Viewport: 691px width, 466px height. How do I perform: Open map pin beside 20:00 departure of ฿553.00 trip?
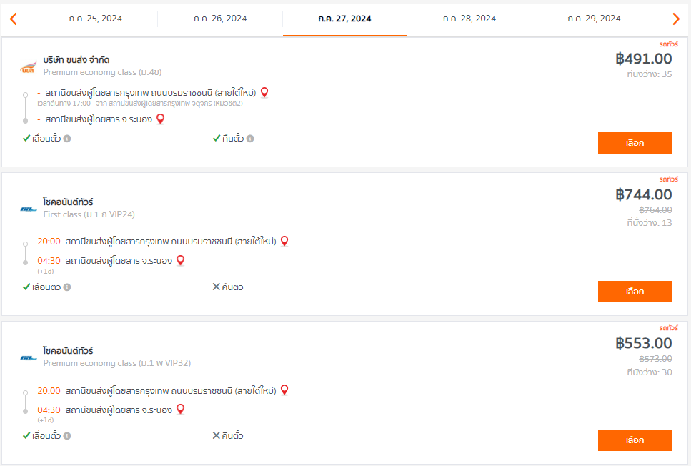(284, 390)
